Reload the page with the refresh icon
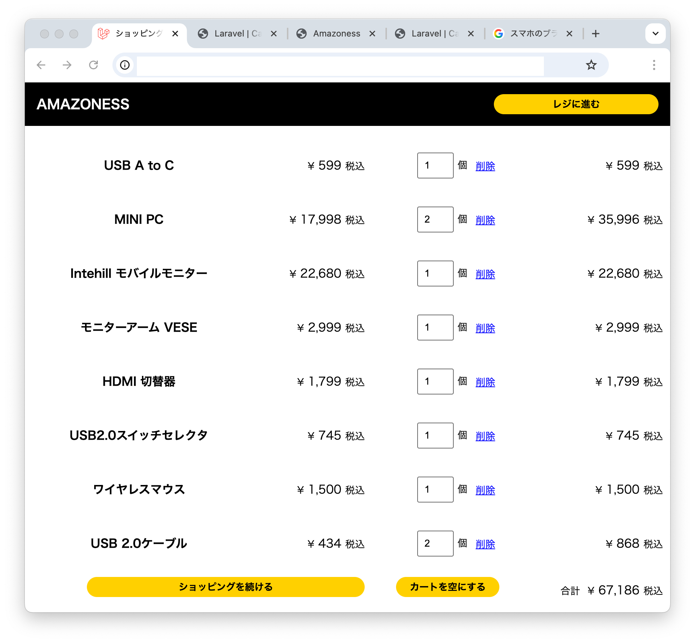The image size is (695, 643). point(94,65)
